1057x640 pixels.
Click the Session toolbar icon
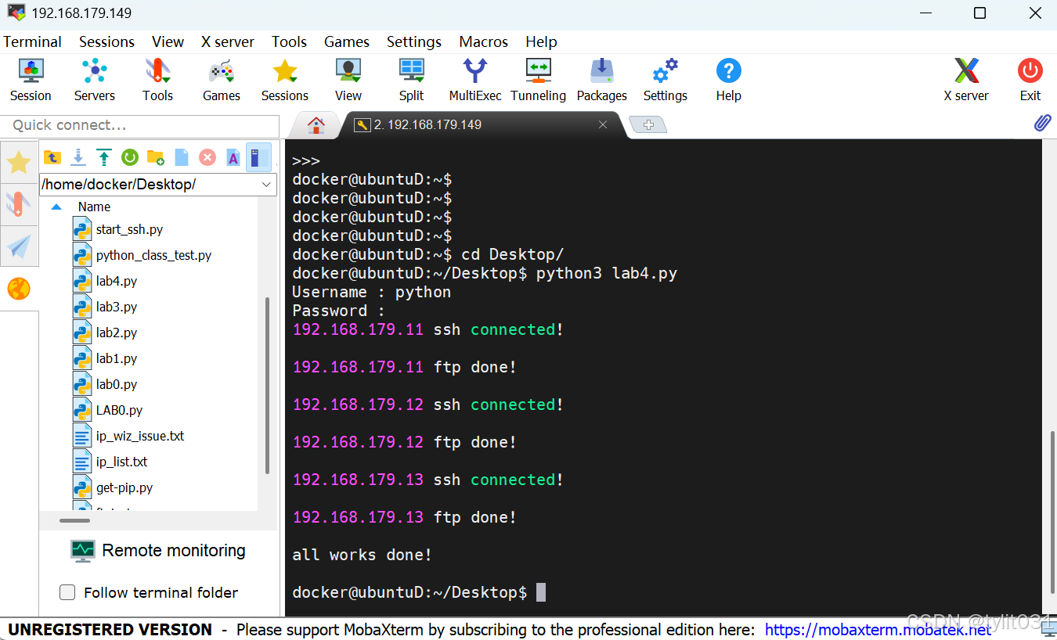[31, 80]
